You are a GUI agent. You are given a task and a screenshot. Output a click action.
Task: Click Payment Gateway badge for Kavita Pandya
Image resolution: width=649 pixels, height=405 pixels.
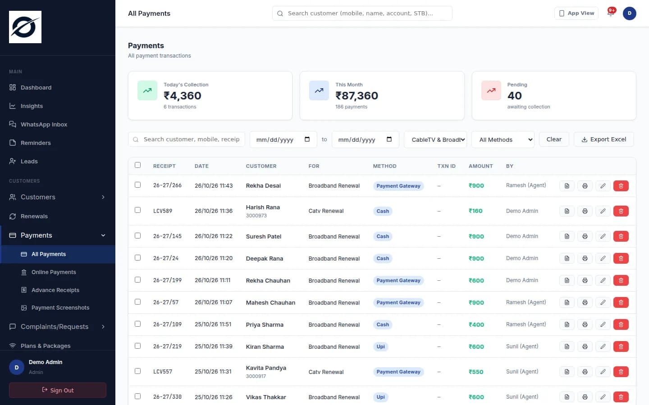point(398,372)
